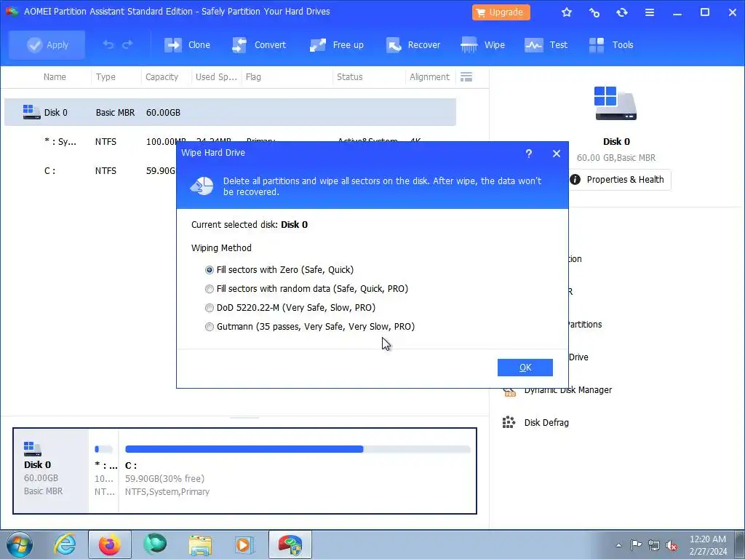The image size is (745, 559).
Task: Open the Recover tool
Action: tap(413, 45)
